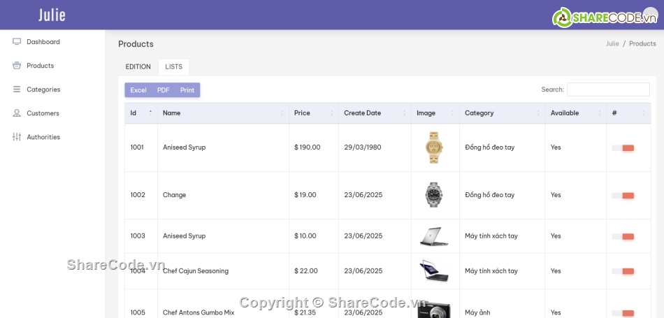Image resolution: width=664 pixels, height=318 pixels.
Task: Click the Categories list icon in sidebar
Action: point(17,89)
